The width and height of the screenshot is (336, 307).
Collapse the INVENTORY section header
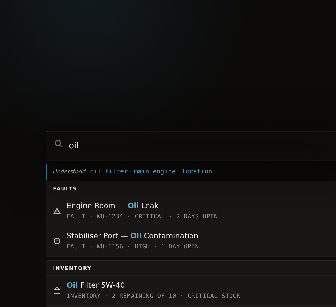click(x=72, y=268)
